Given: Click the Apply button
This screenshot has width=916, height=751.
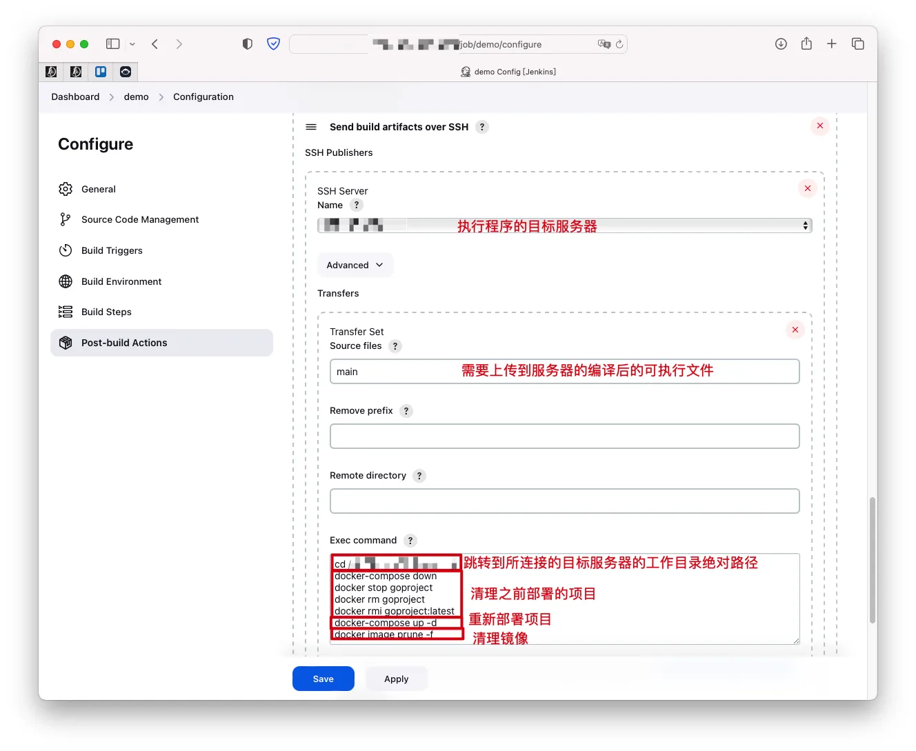Looking at the screenshot, I should point(396,679).
